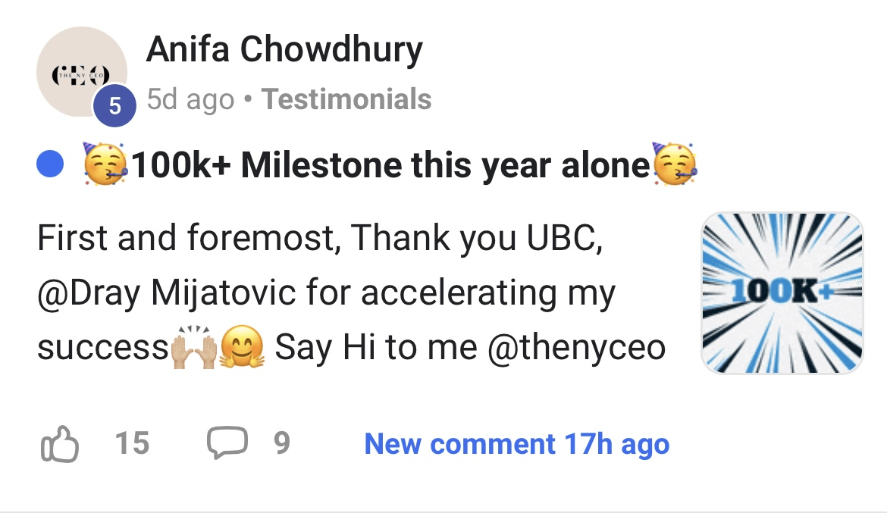
Task: Click the thumbs-up like icon
Action: tap(58, 444)
